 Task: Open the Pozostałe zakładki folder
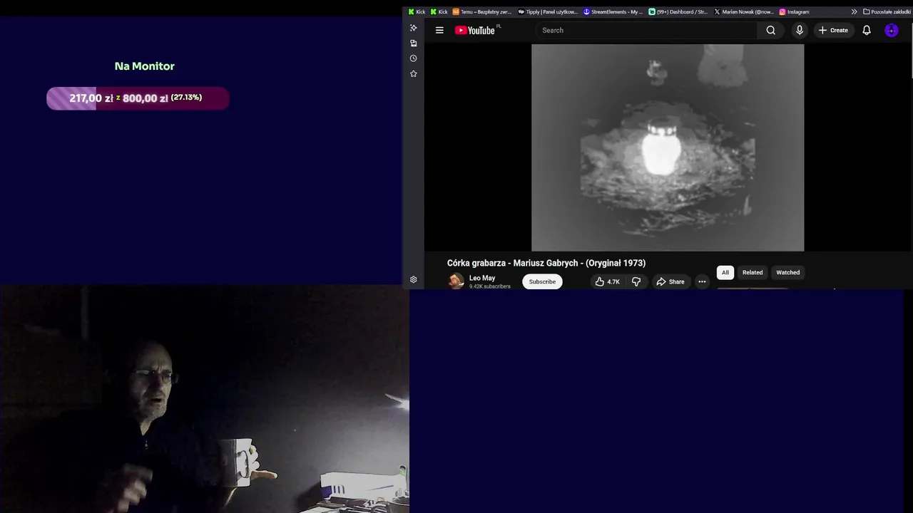point(887,11)
